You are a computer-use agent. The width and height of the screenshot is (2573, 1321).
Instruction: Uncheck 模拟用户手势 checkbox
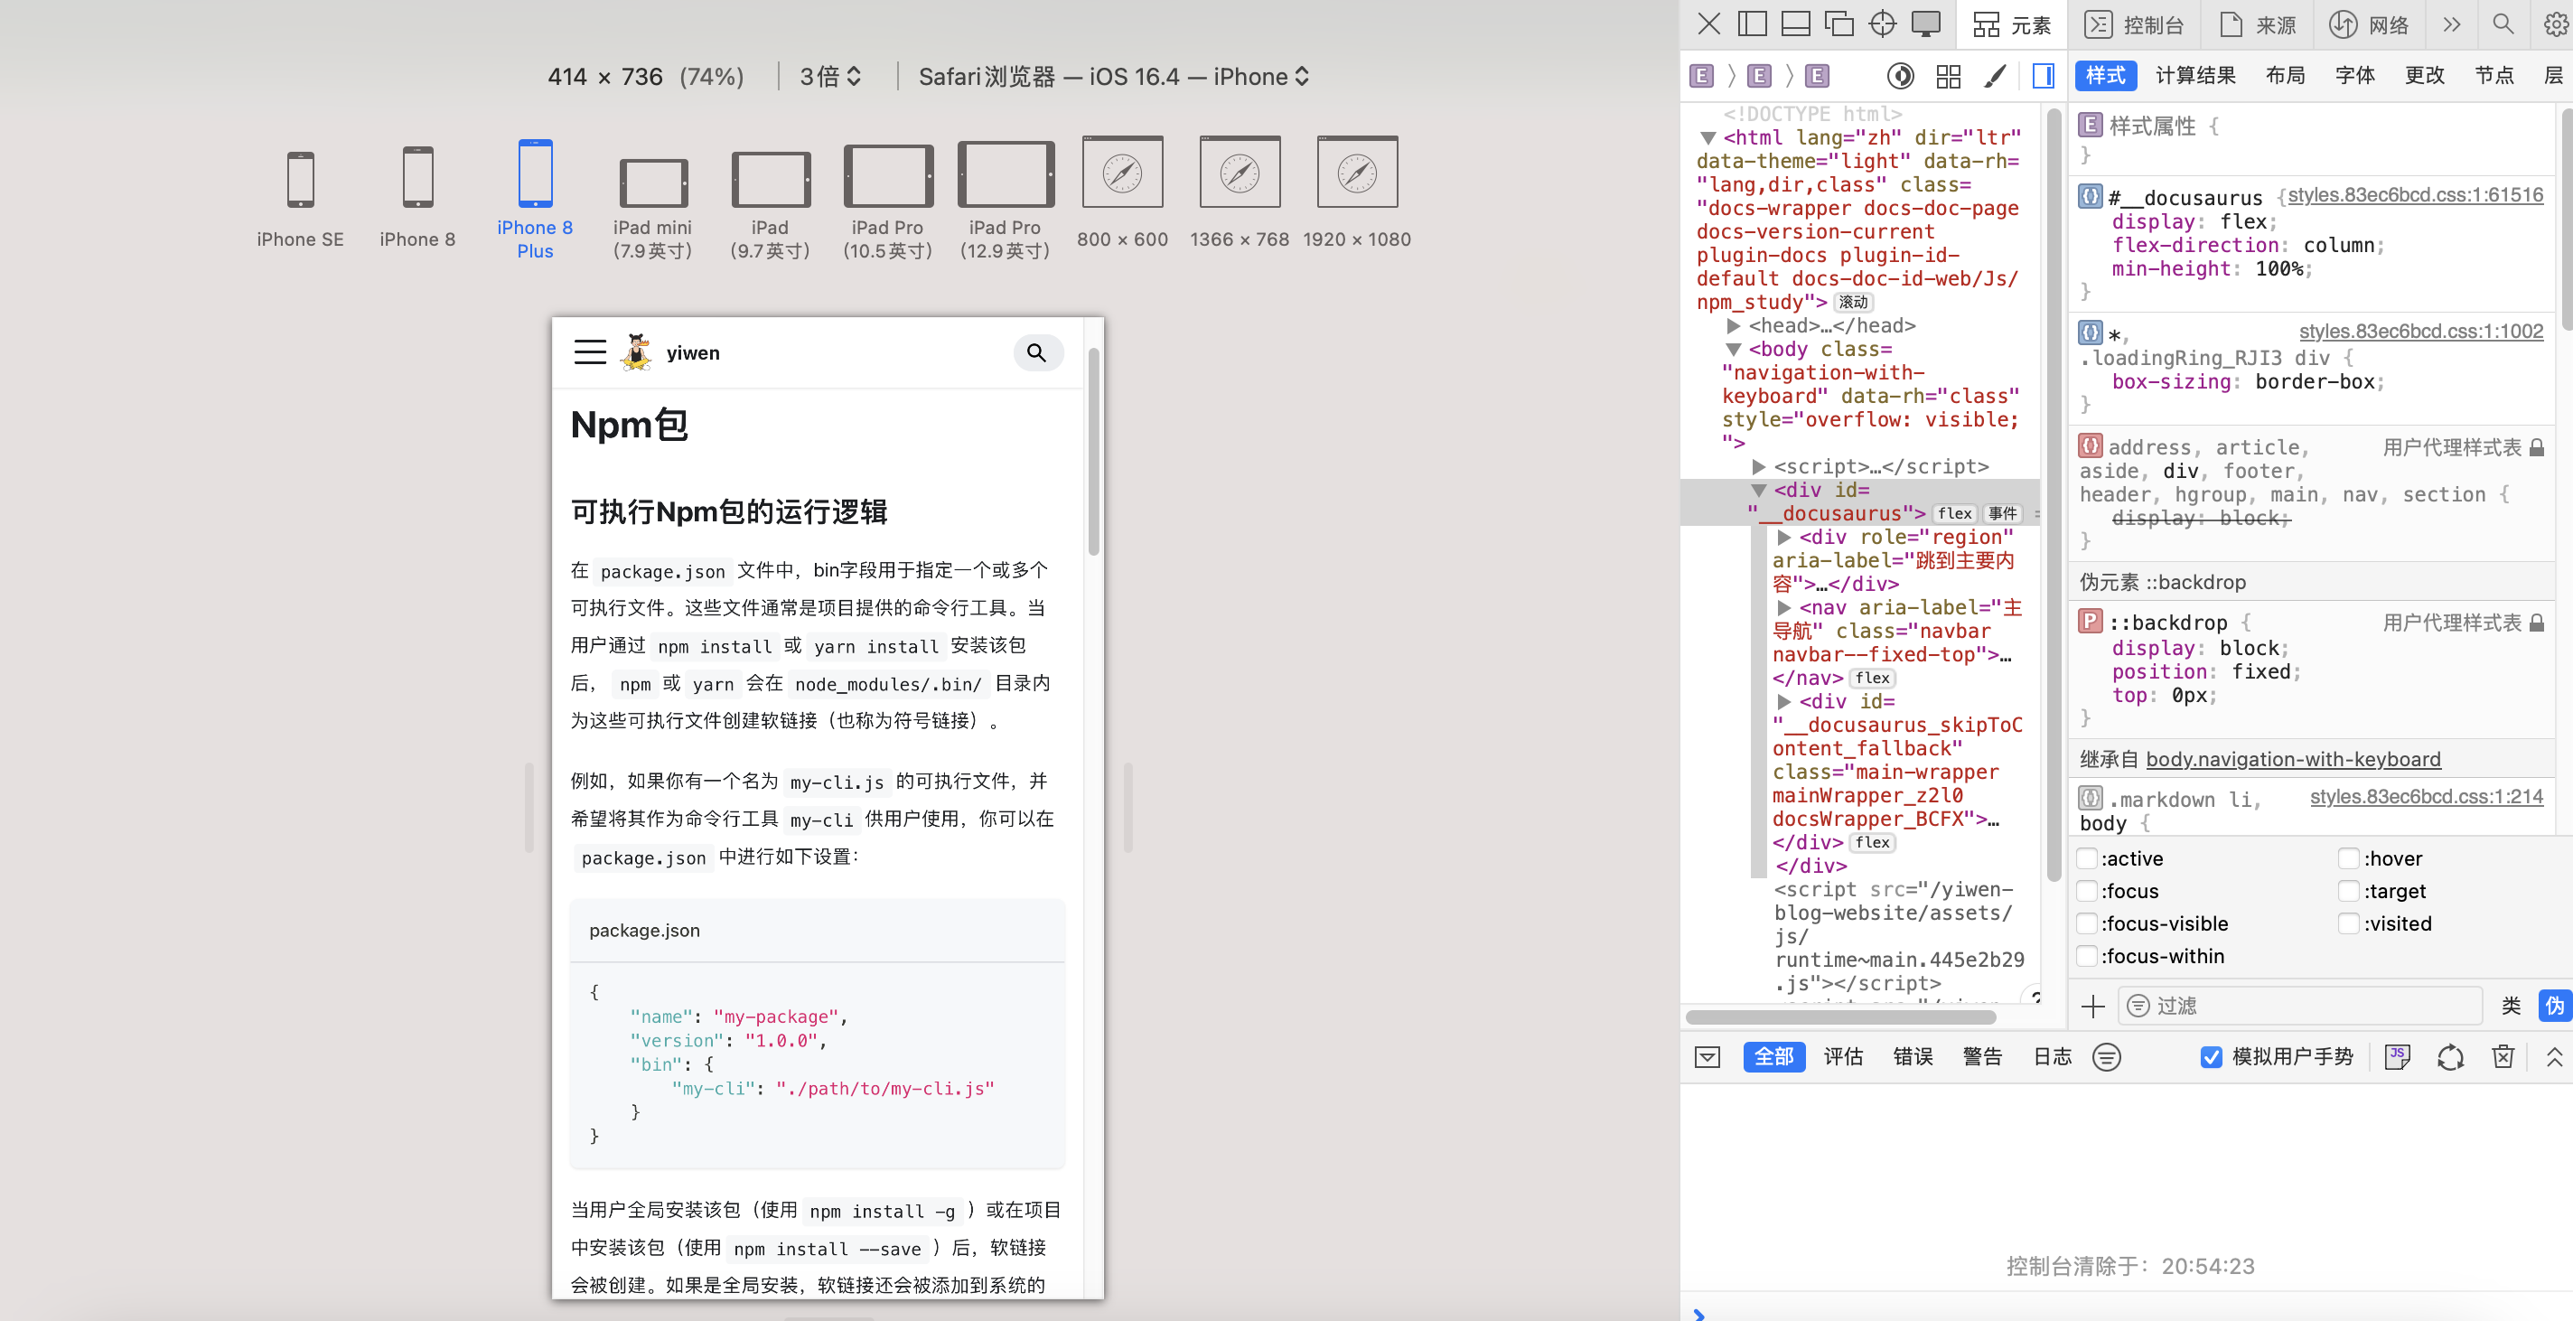(x=2211, y=1056)
